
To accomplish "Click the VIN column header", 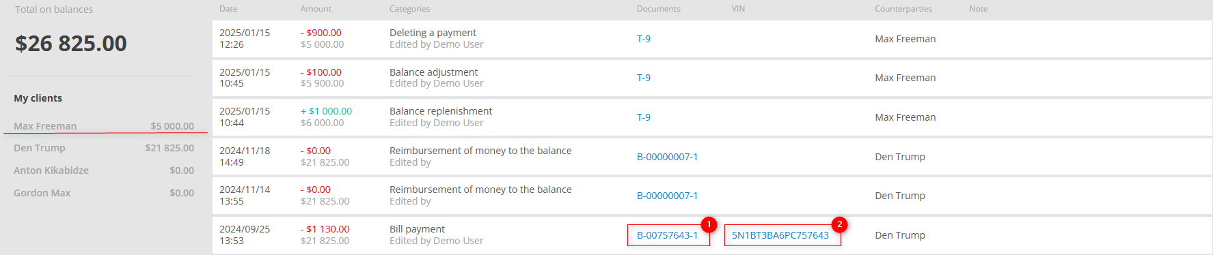I will (738, 9).
